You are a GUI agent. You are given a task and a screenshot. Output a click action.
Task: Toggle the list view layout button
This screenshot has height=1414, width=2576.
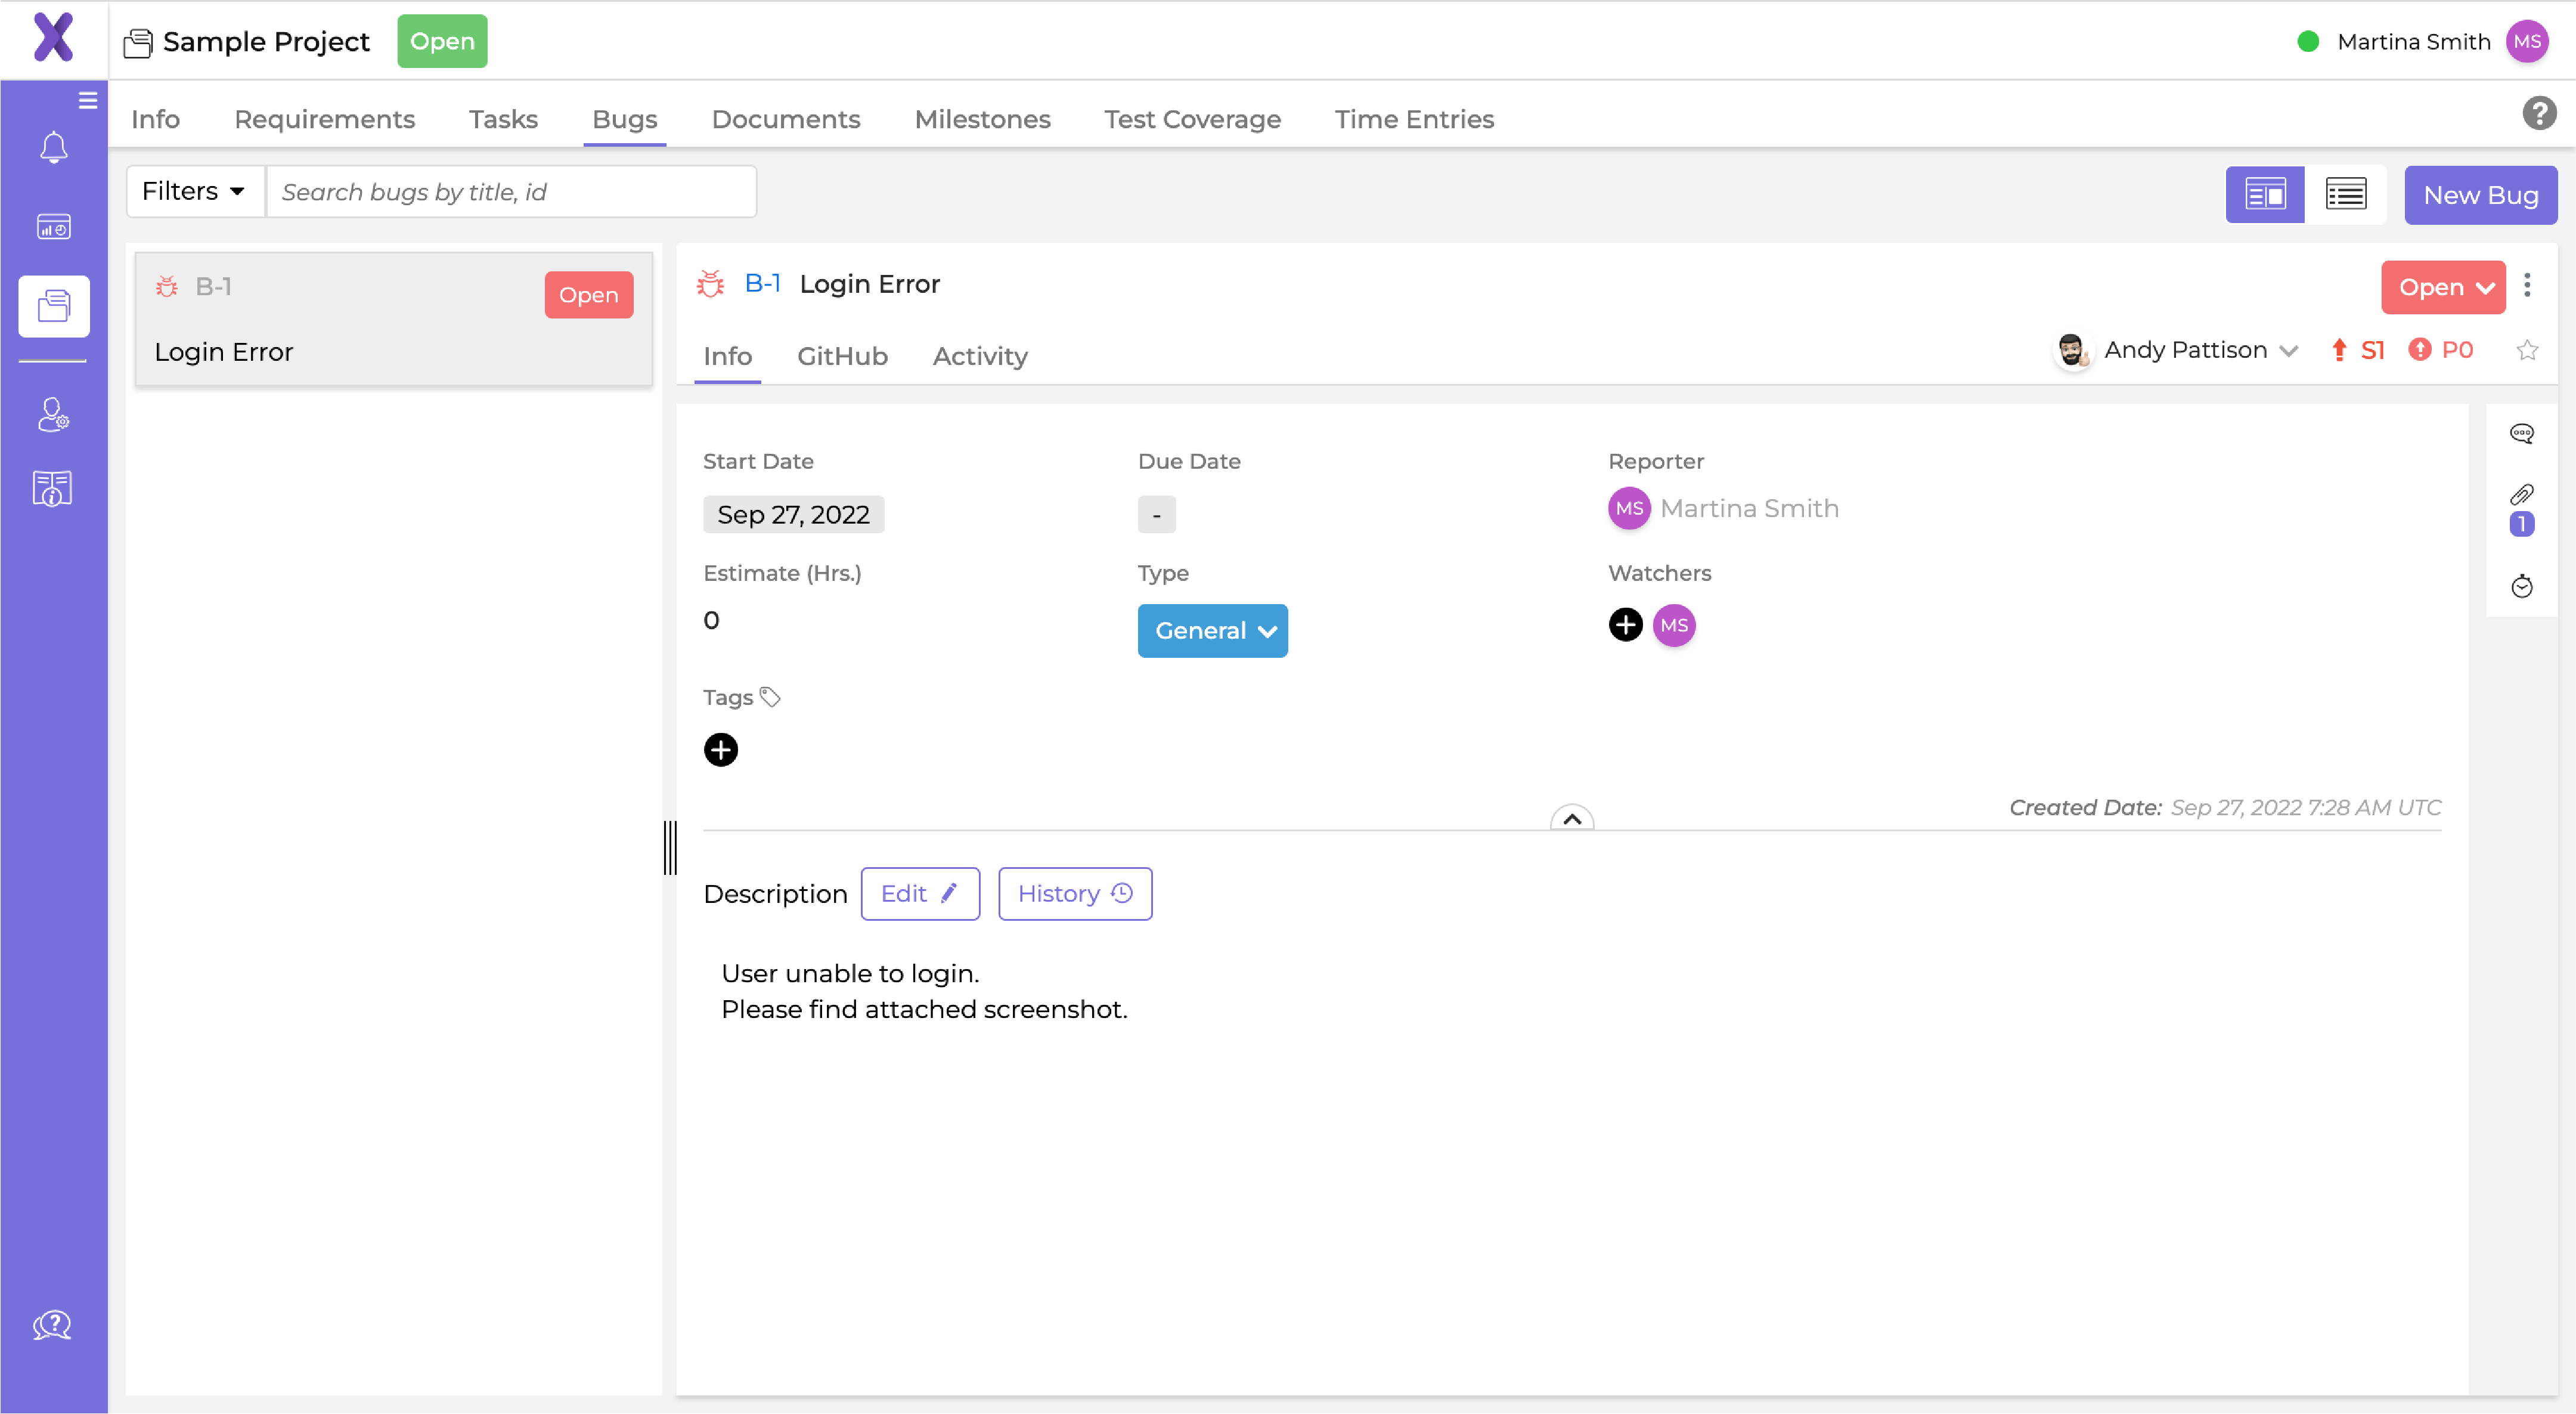[x=2345, y=193]
